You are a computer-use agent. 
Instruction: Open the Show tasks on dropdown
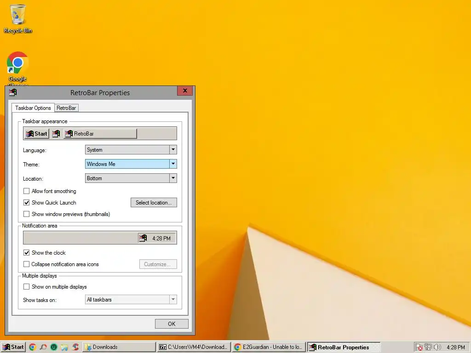tap(131, 300)
